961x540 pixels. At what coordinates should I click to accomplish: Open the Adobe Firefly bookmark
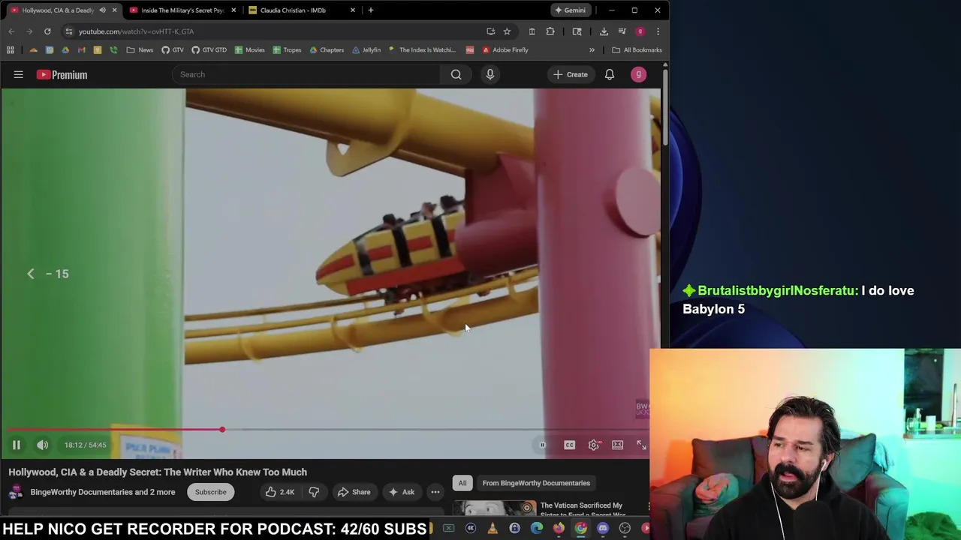[x=505, y=50]
